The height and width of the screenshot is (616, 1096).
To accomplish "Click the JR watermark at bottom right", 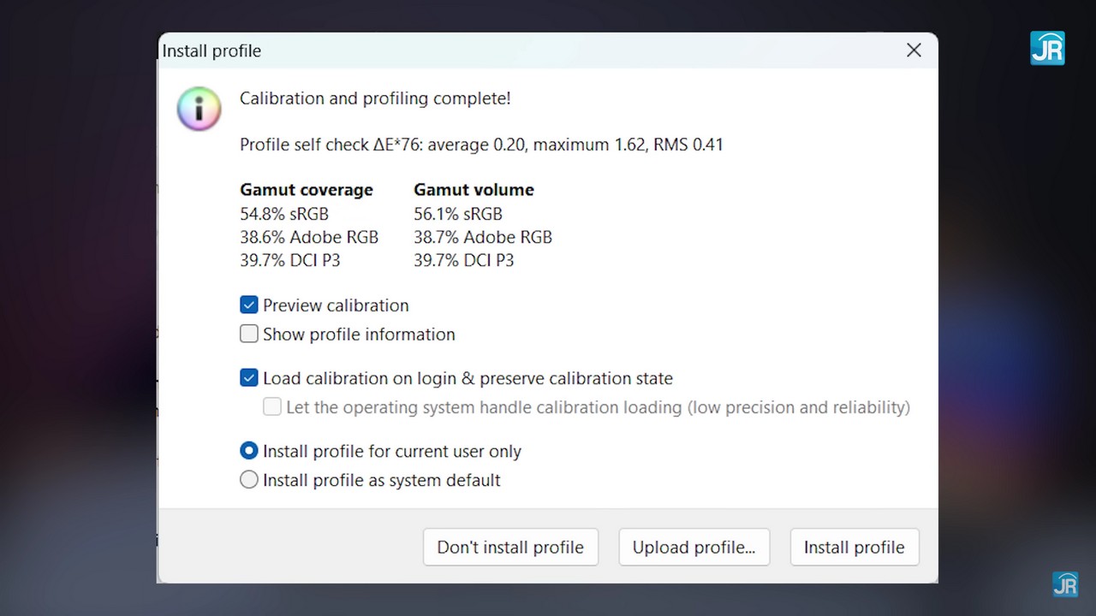I will click(x=1064, y=584).
